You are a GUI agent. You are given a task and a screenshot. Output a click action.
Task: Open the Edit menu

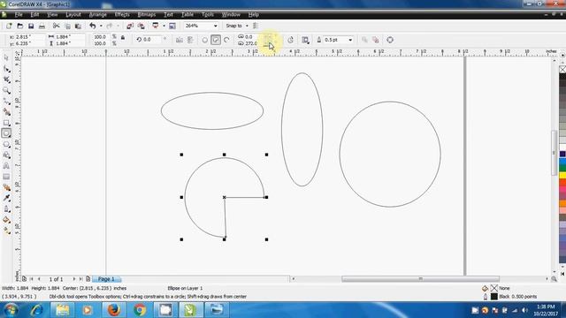(34, 14)
